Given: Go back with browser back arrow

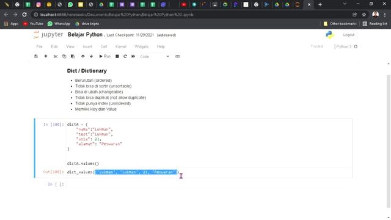Looking at the screenshot, I should [6, 15].
